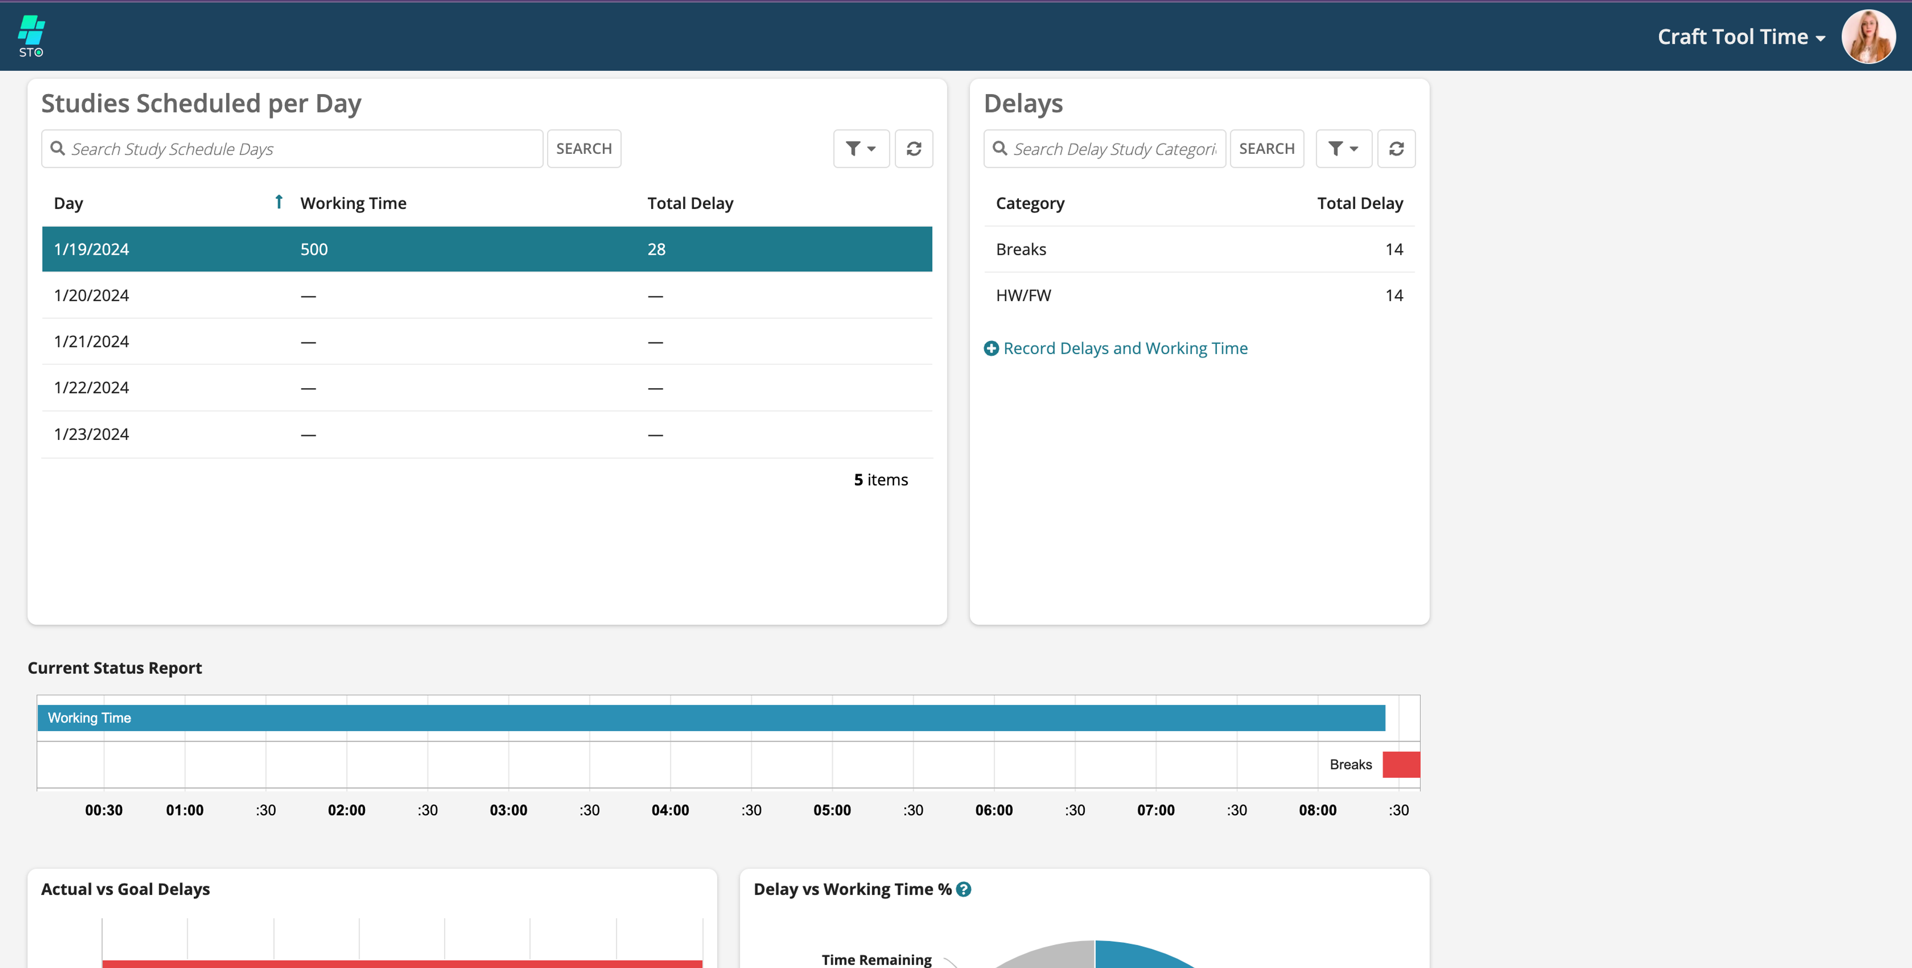This screenshot has height=968, width=1912.
Task: Click SEARCH for Study Schedule Days
Action: (x=584, y=148)
